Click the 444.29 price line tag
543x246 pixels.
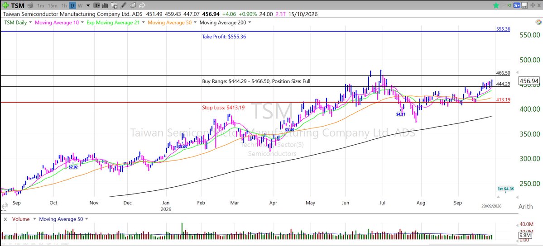click(503, 84)
